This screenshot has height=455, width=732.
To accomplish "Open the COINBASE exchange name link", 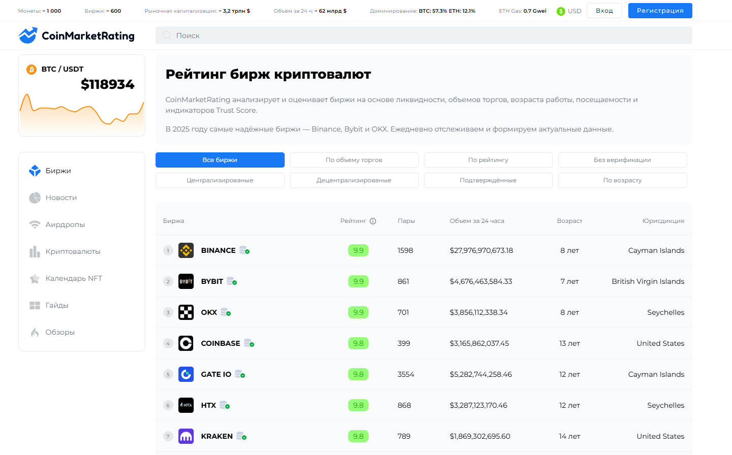I will [221, 343].
